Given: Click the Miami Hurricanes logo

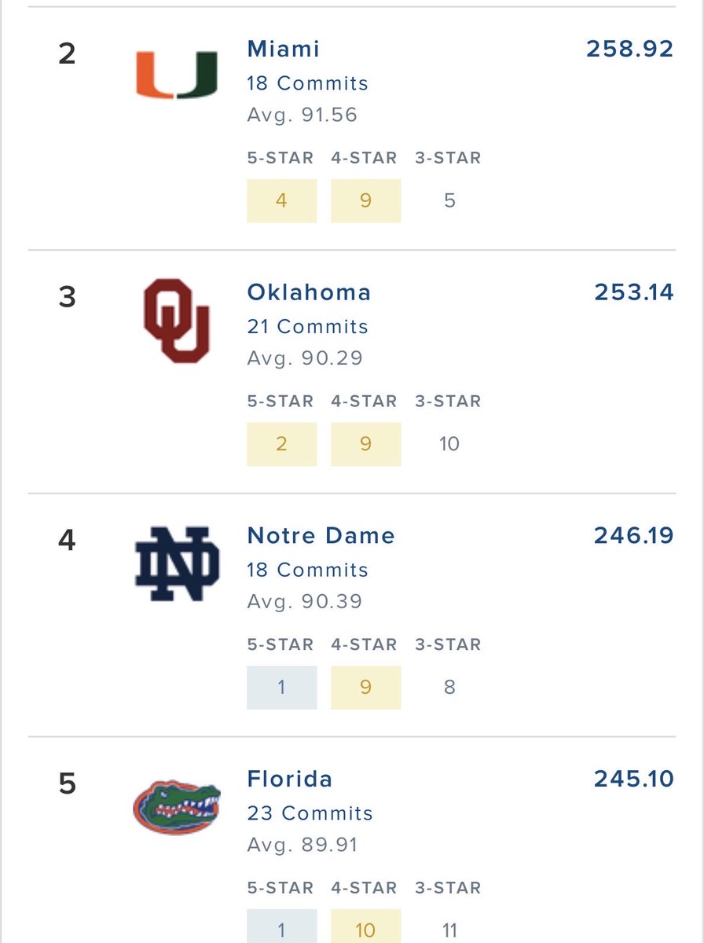Looking at the screenshot, I should click(177, 74).
